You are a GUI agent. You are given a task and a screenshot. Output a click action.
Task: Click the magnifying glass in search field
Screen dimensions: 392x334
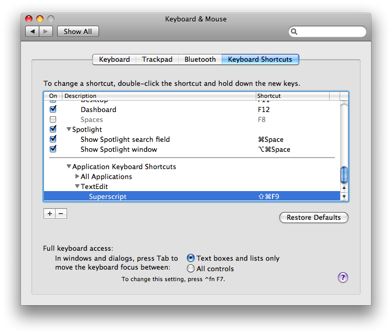[x=295, y=32]
